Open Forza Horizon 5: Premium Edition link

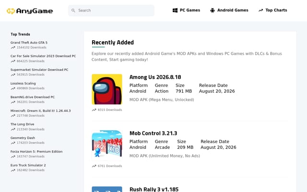pos(36,152)
